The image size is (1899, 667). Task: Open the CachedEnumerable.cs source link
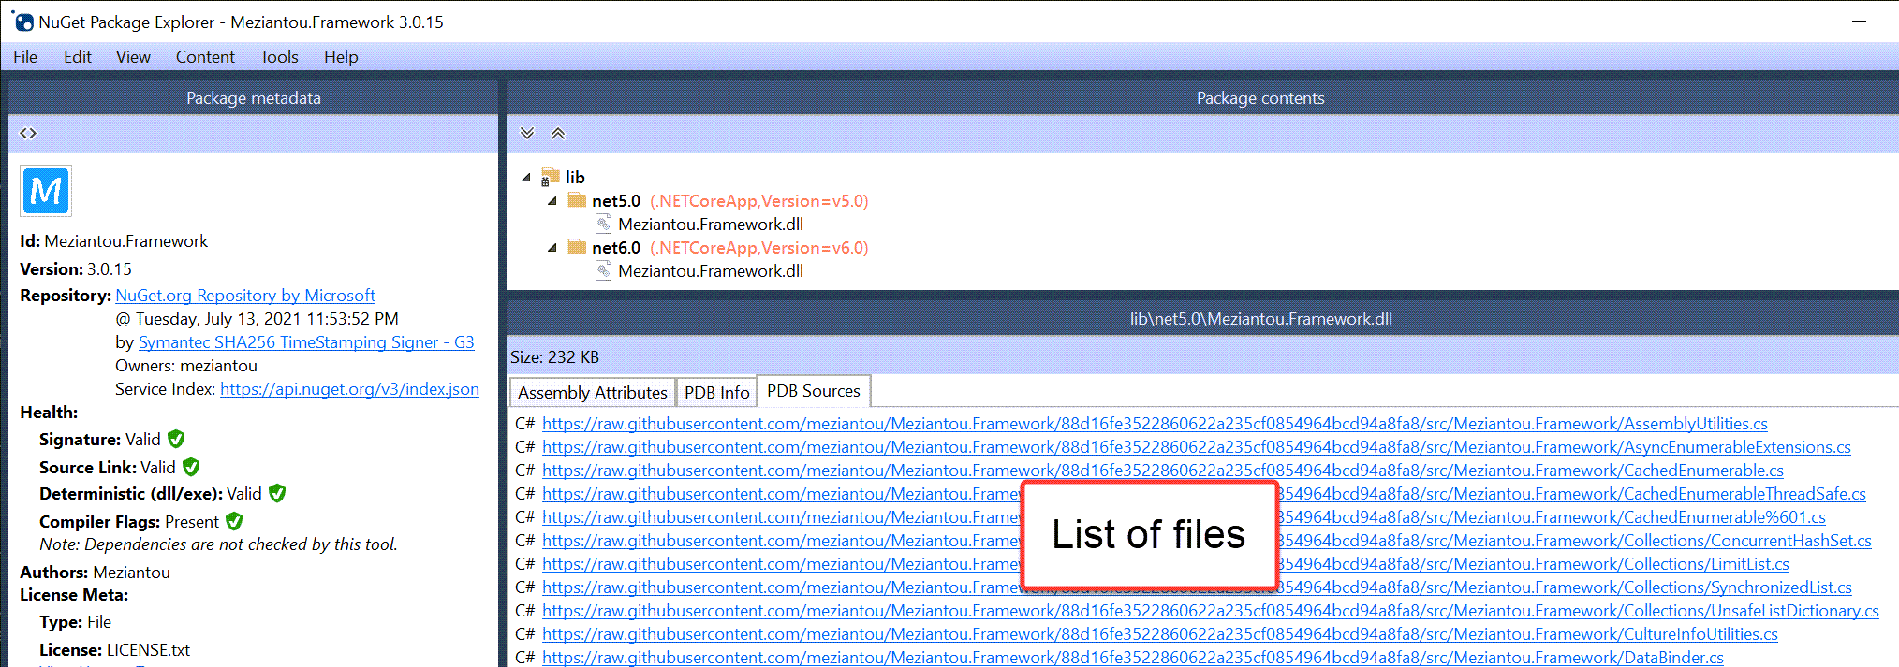click(x=1163, y=471)
